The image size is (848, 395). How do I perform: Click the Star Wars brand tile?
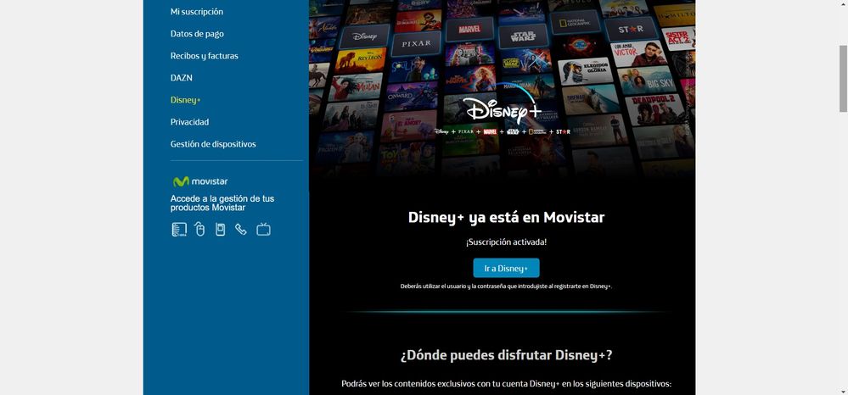point(518,37)
